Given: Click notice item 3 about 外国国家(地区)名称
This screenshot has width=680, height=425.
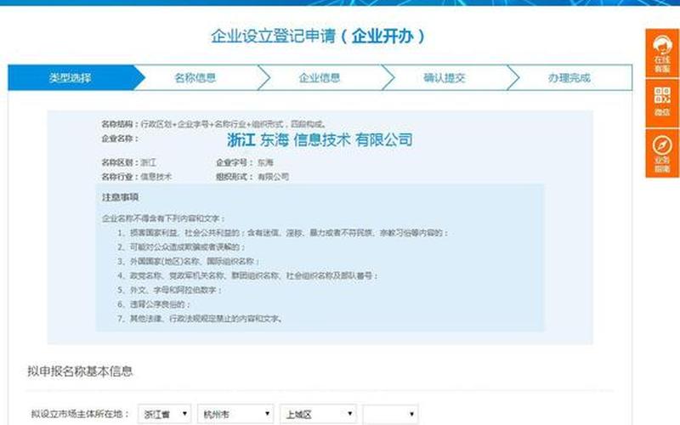Looking at the screenshot, I should pos(189,262).
